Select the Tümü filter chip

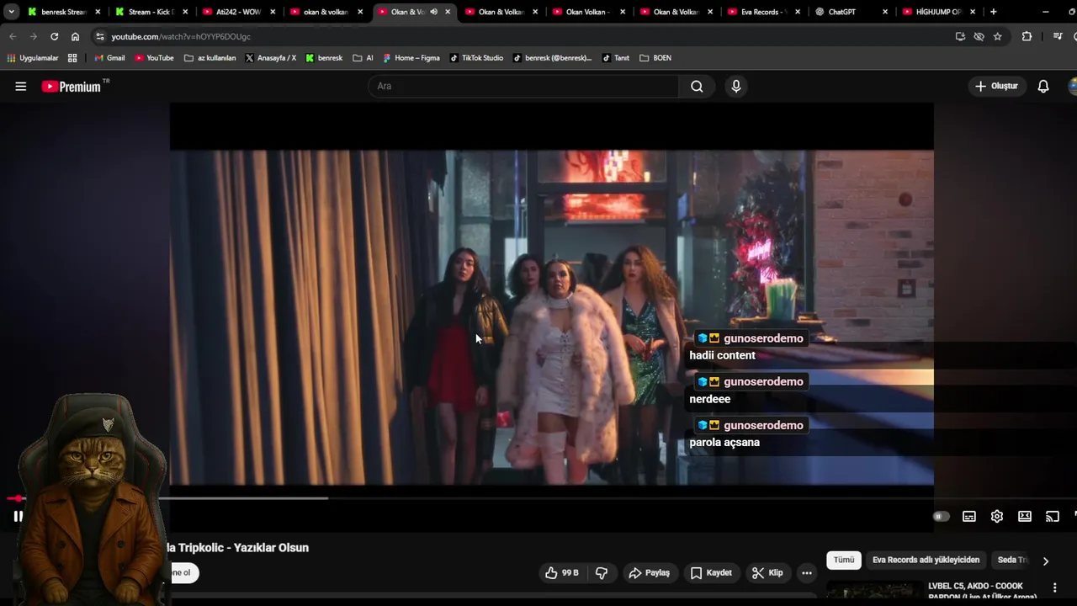[844, 560]
